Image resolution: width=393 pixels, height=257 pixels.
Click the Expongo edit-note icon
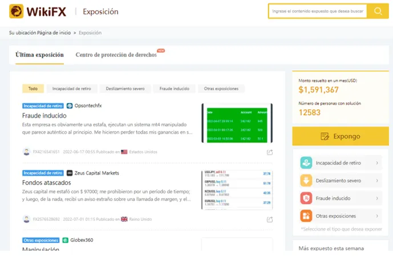point(325,136)
